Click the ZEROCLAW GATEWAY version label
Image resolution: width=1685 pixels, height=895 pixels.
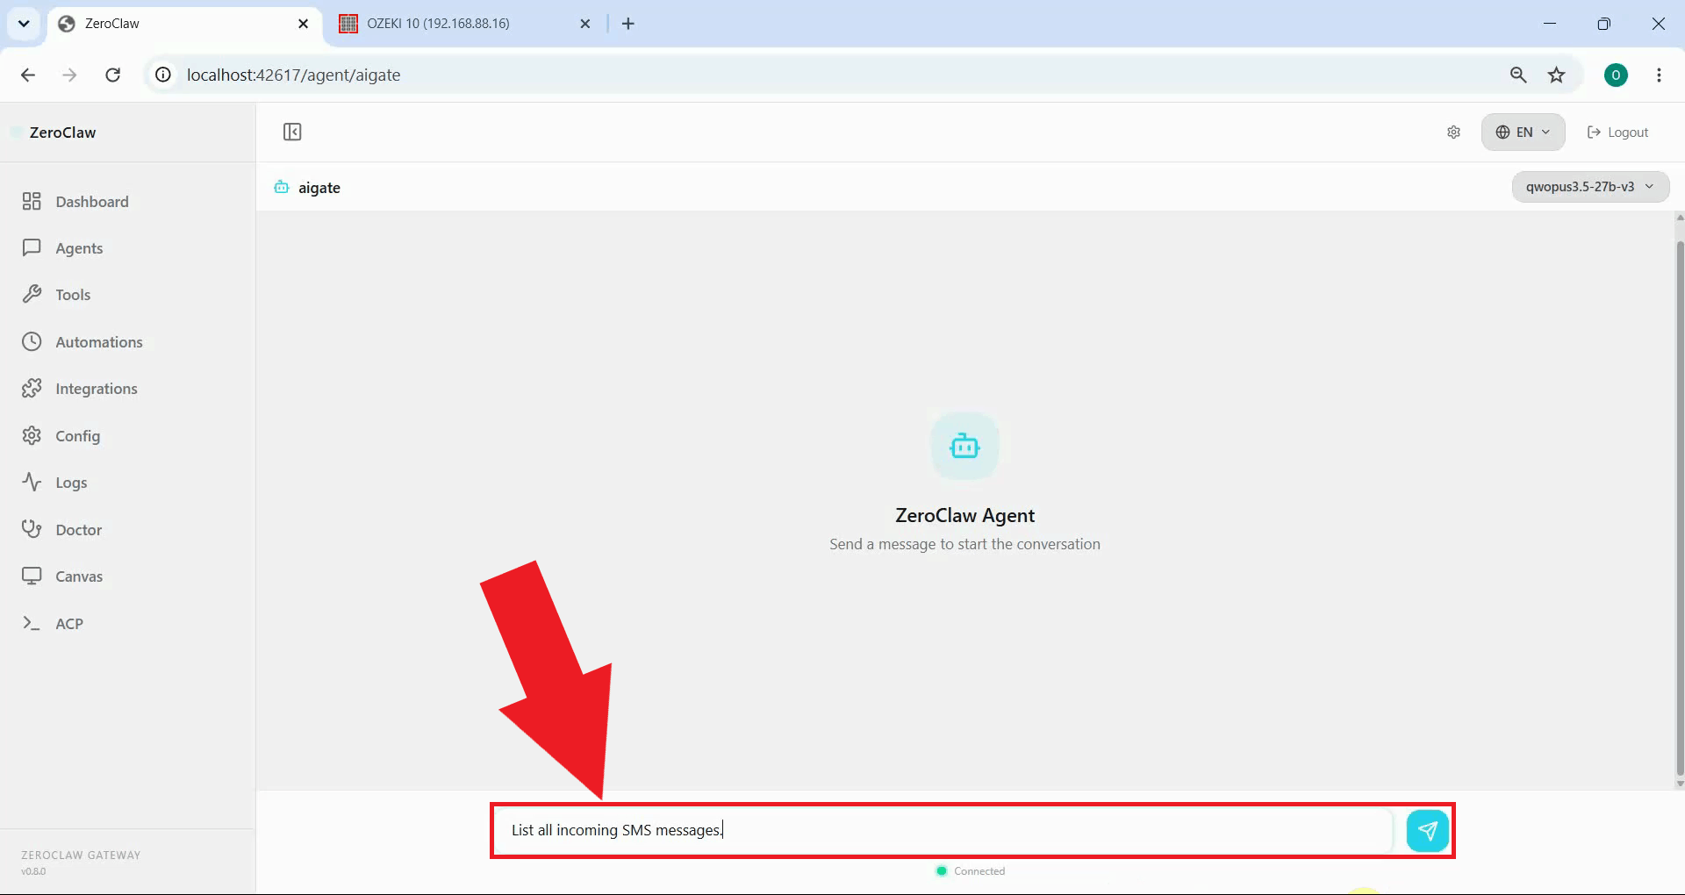click(x=81, y=863)
